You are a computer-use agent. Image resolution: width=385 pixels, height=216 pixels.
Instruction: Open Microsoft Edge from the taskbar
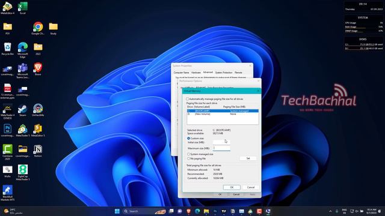pyautogui.click(x=197, y=211)
